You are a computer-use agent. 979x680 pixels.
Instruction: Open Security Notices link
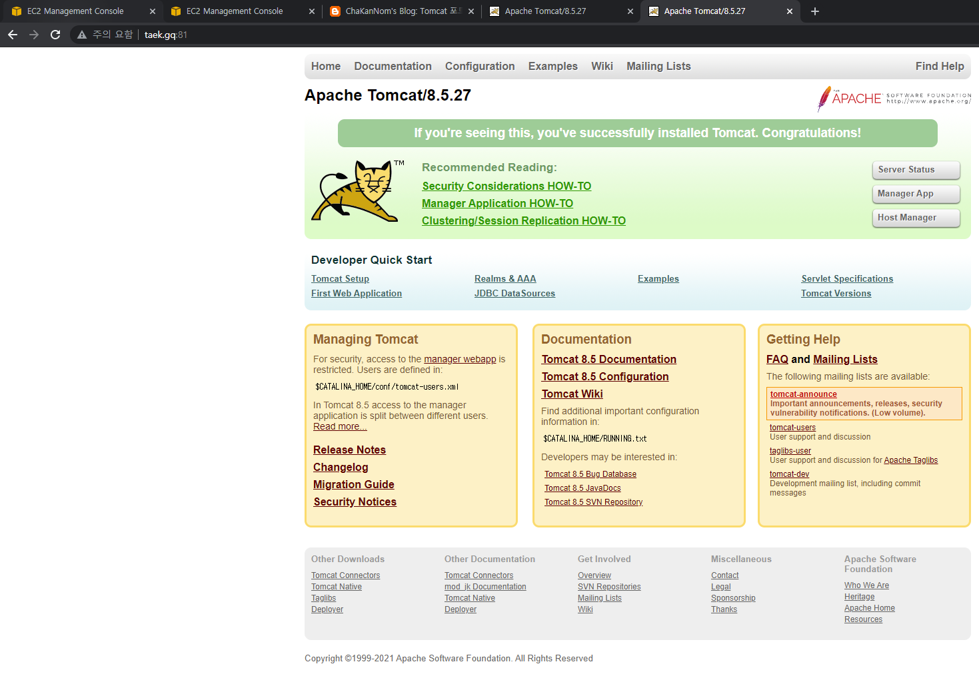pyautogui.click(x=355, y=502)
